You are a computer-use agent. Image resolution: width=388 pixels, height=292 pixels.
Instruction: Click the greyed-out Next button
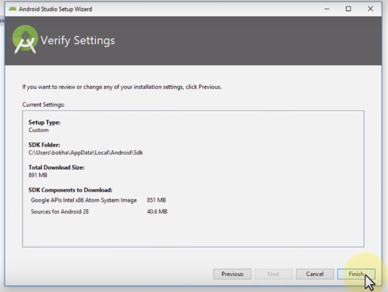coord(273,274)
